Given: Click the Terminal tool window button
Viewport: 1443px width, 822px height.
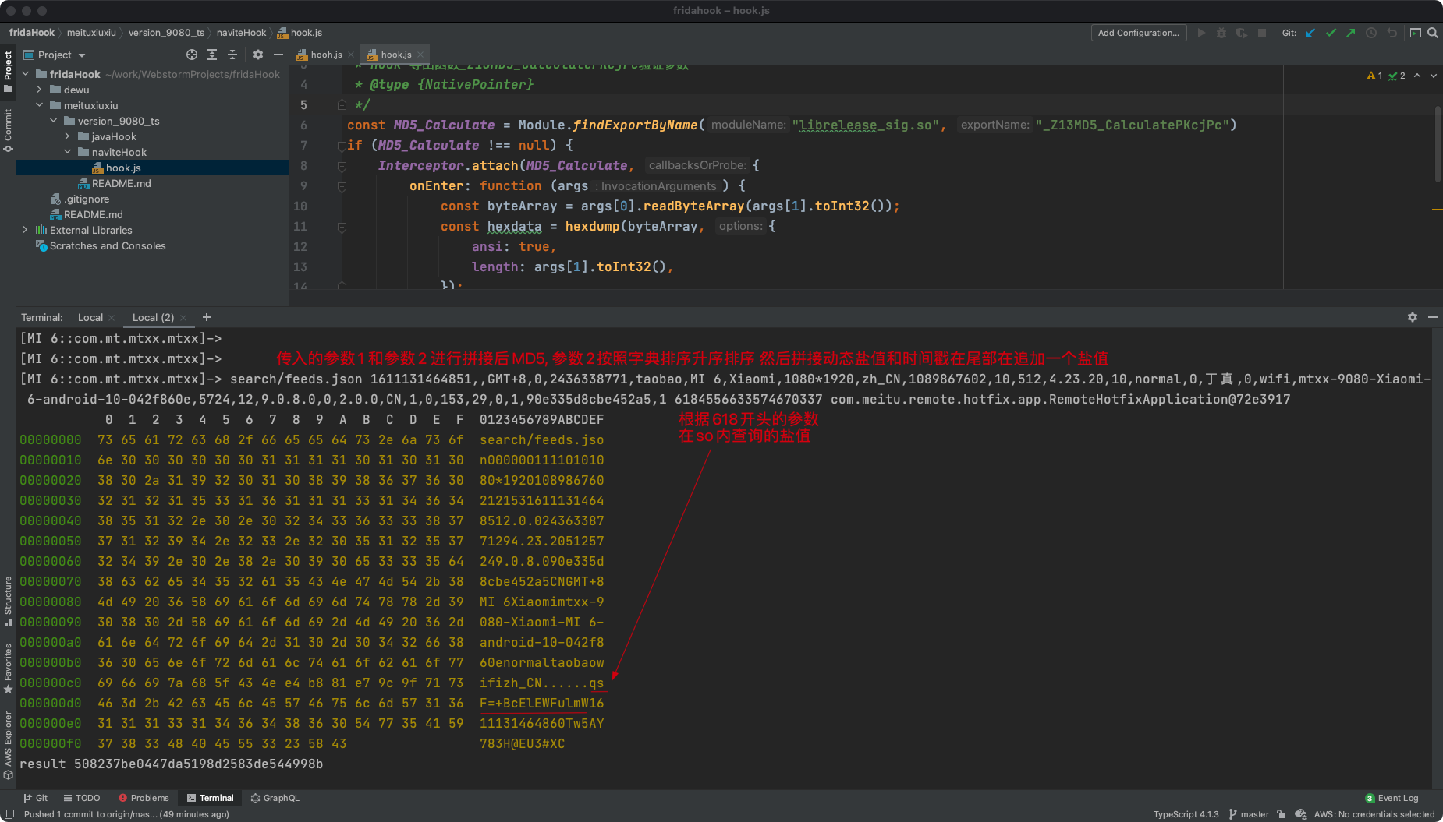Looking at the screenshot, I should tap(210, 798).
